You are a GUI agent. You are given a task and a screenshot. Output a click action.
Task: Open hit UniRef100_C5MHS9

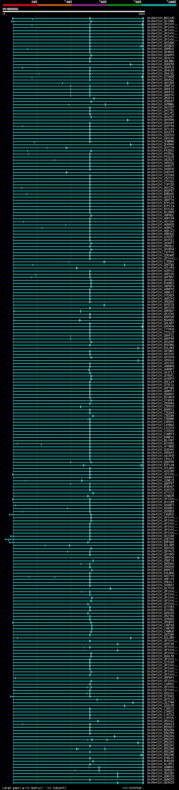tap(161, 406)
